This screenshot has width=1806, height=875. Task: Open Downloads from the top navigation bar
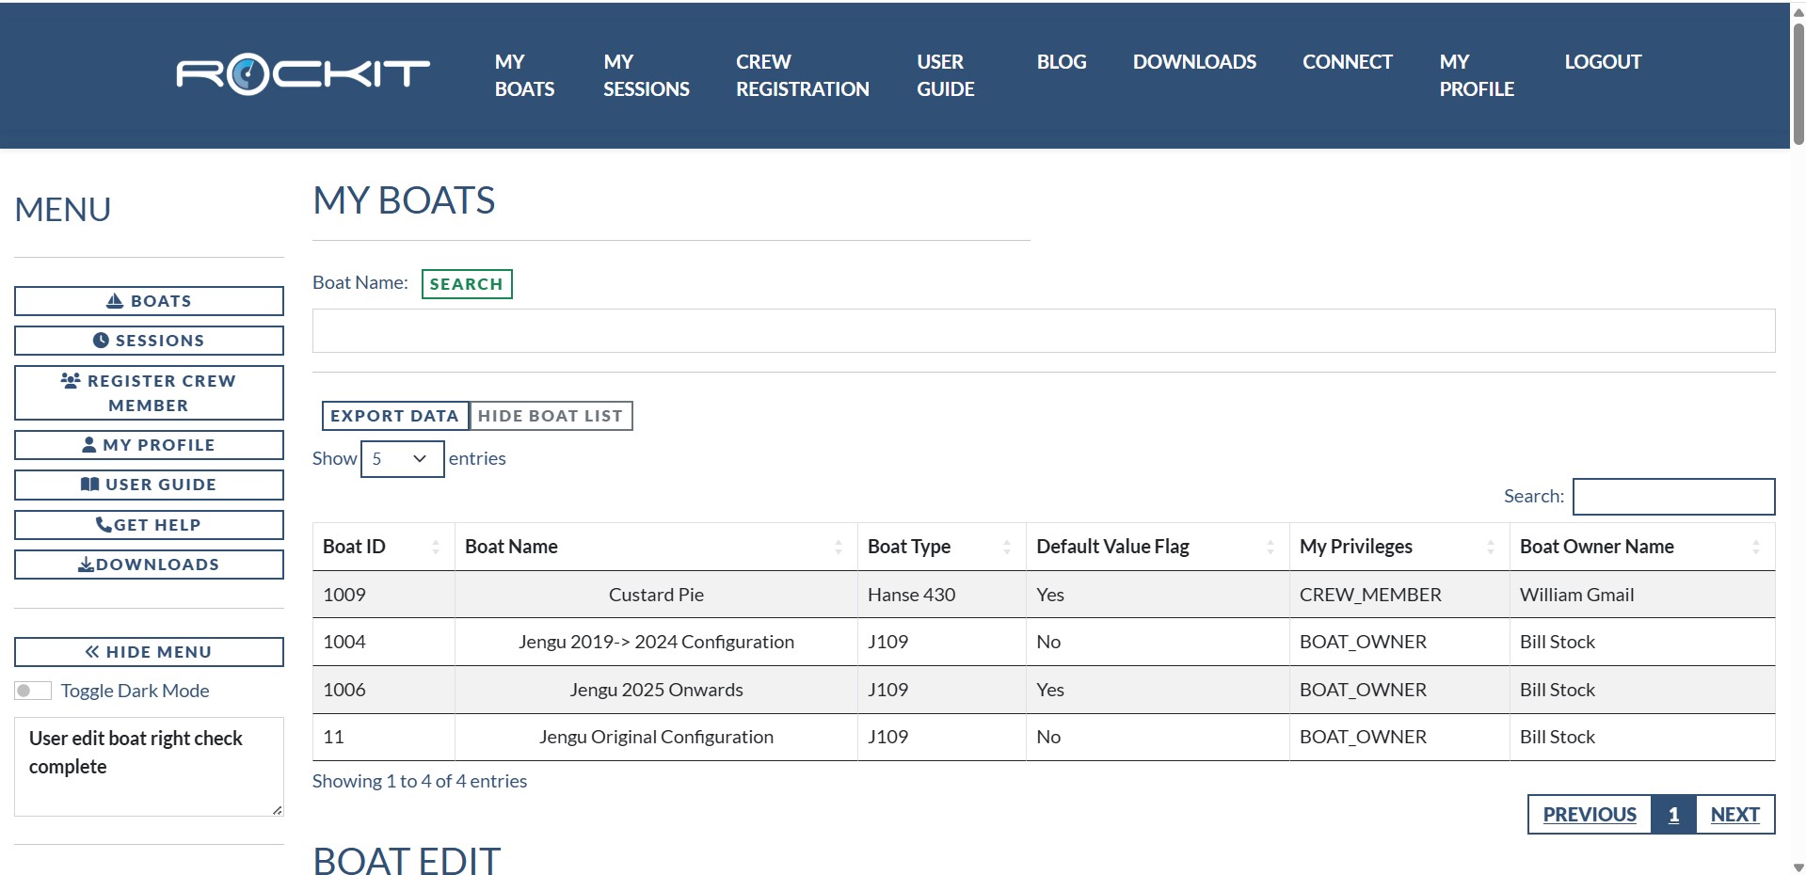(1193, 62)
